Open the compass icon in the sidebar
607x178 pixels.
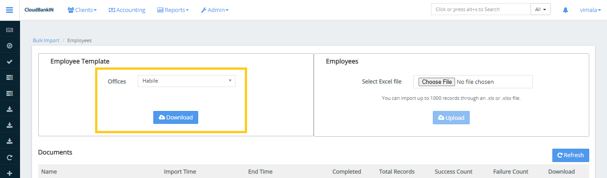pyautogui.click(x=9, y=46)
